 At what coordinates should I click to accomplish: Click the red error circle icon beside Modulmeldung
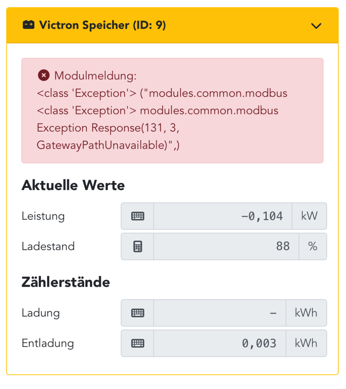pos(43,76)
